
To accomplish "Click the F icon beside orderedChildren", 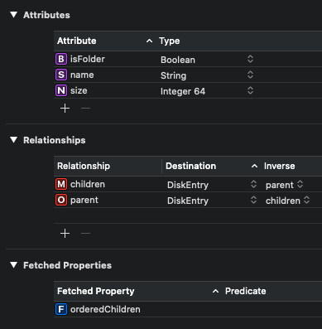I will tap(61, 309).
